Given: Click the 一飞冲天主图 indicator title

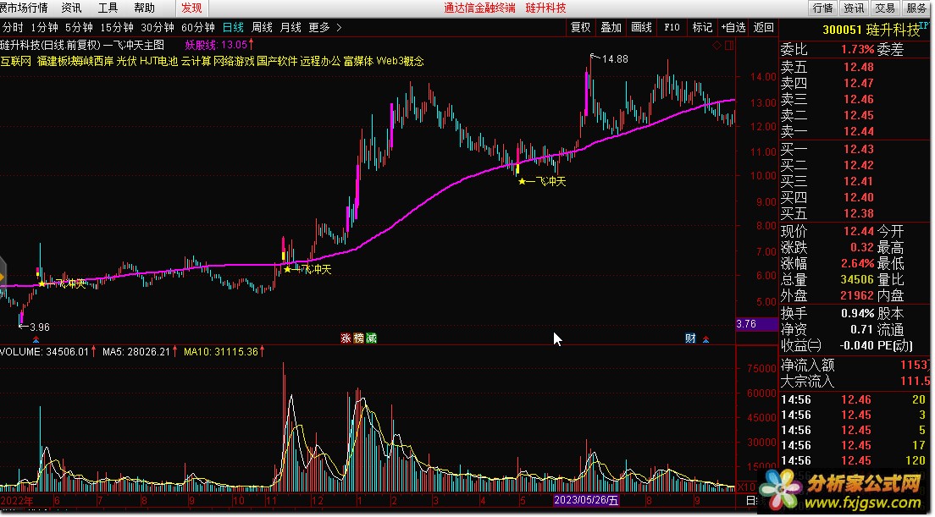Looking at the screenshot, I should (x=134, y=45).
